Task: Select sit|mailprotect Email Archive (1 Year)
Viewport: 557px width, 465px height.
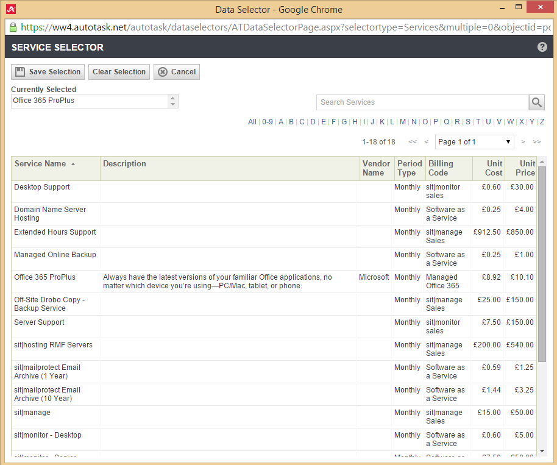Action: [x=48, y=372]
